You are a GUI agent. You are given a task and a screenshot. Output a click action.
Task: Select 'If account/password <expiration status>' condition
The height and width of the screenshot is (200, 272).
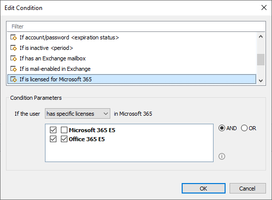tap(131, 37)
